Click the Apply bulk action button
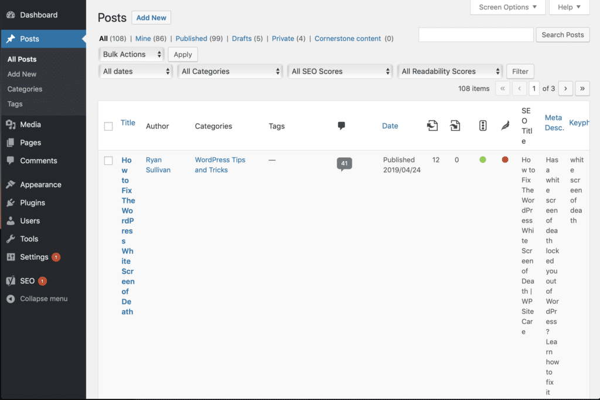The image size is (600, 400). [183, 55]
